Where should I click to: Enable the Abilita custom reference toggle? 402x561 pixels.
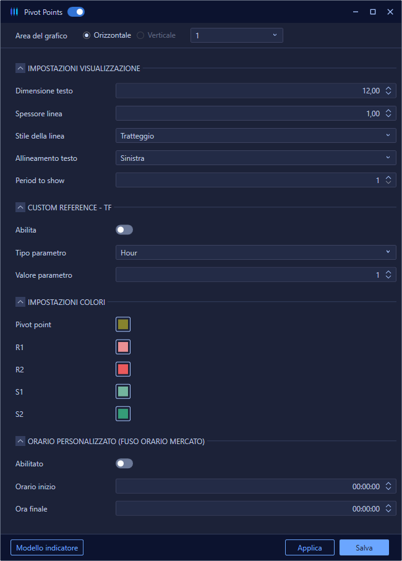[x=124, y=229]
